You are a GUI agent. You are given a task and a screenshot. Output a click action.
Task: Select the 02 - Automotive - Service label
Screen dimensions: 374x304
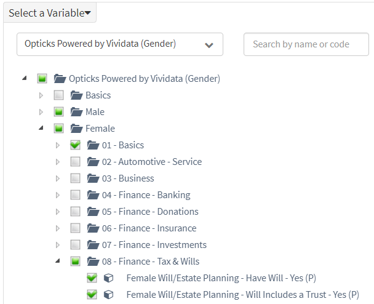point(152,162)
